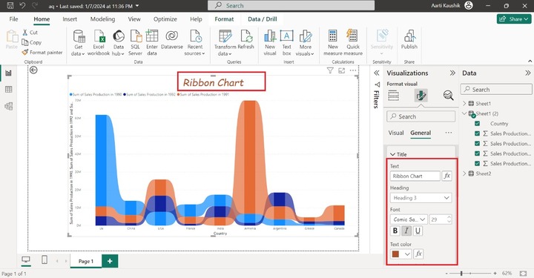Click the Save icon in title bar
This screenshot has height=278, width=534.
click(x=10, y=5)
